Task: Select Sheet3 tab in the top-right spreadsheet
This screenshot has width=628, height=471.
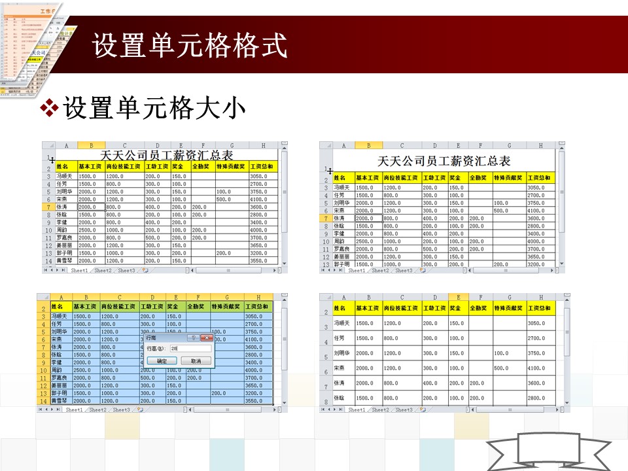Action: [404, 270]
